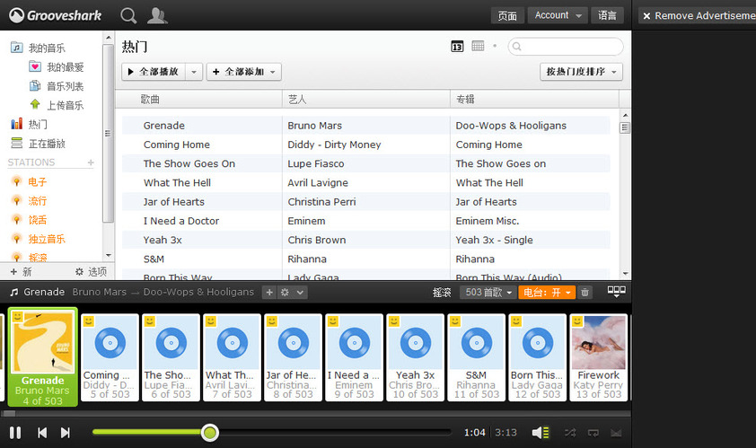Skip to next track
Viewport: 756px width, 448px height.
[x=65, y=433]
